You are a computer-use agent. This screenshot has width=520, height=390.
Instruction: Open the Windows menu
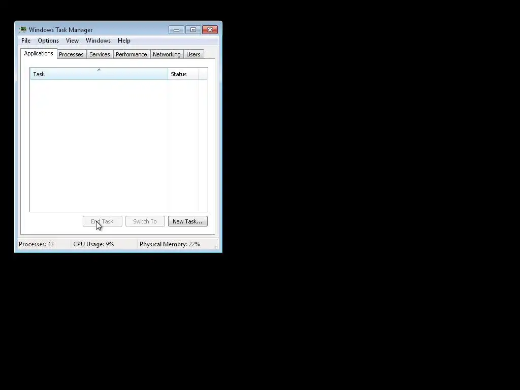(x=98, y=41)
